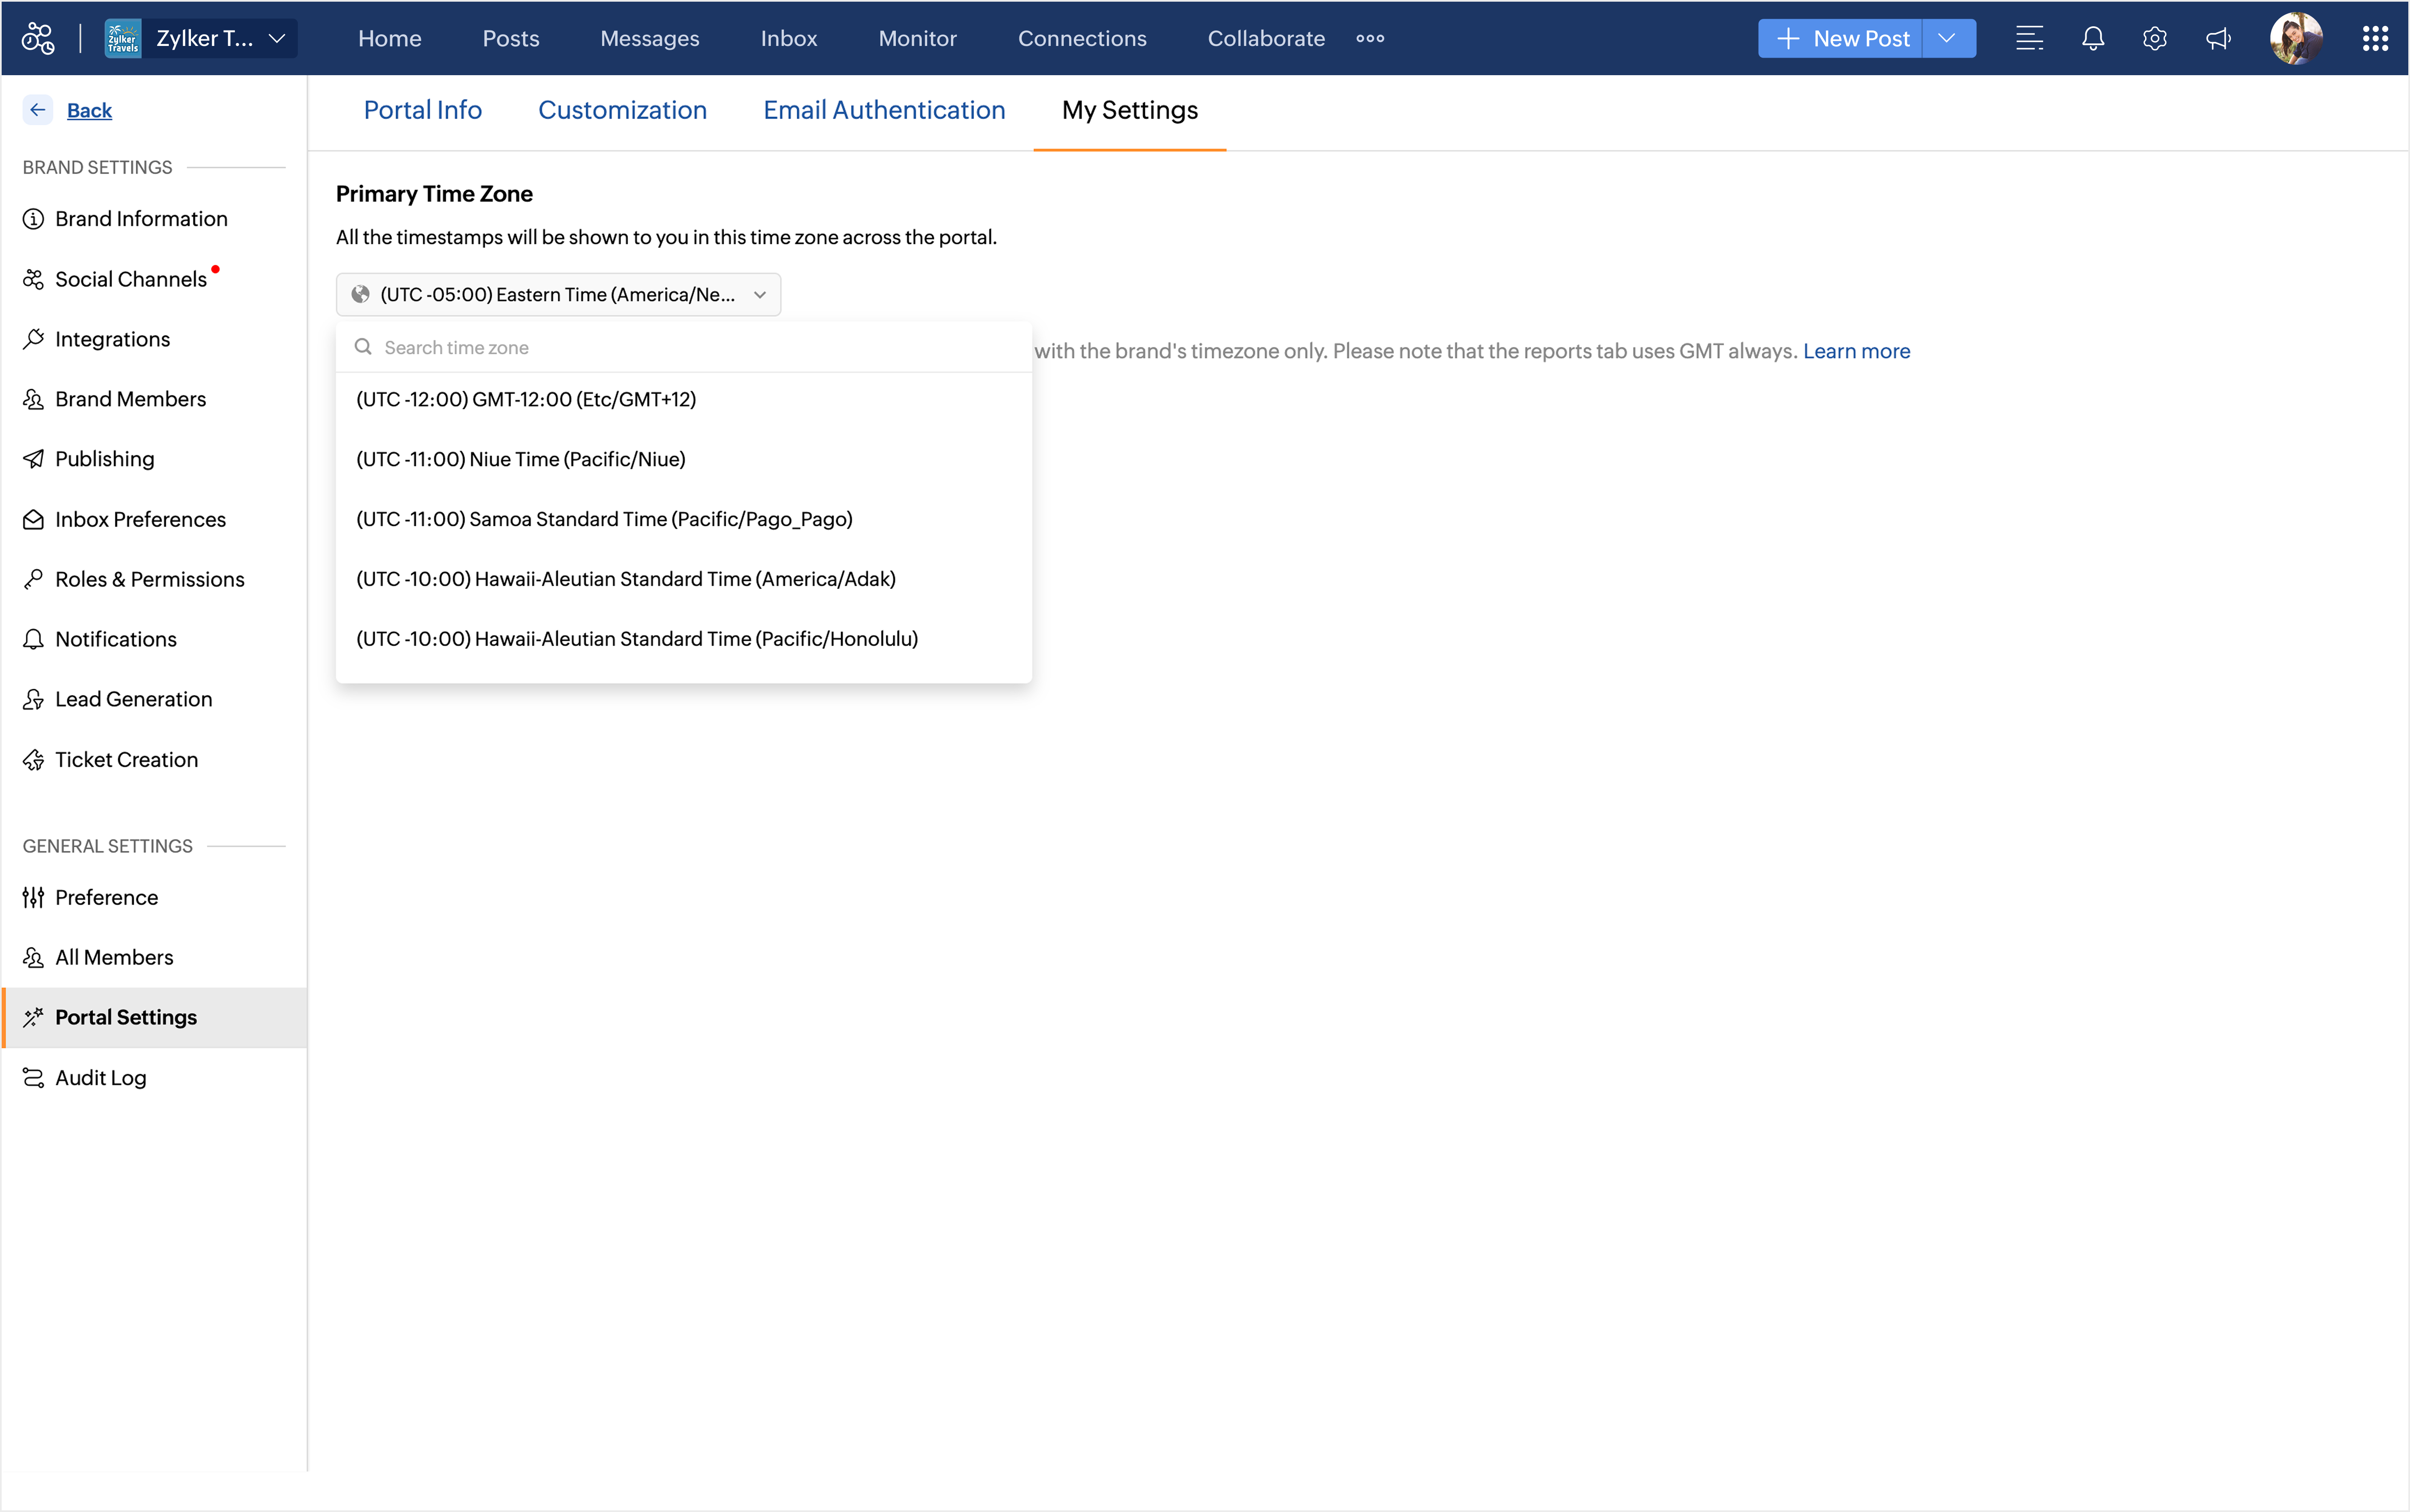Open the apps grid launcher icon

click(2375, 38)
